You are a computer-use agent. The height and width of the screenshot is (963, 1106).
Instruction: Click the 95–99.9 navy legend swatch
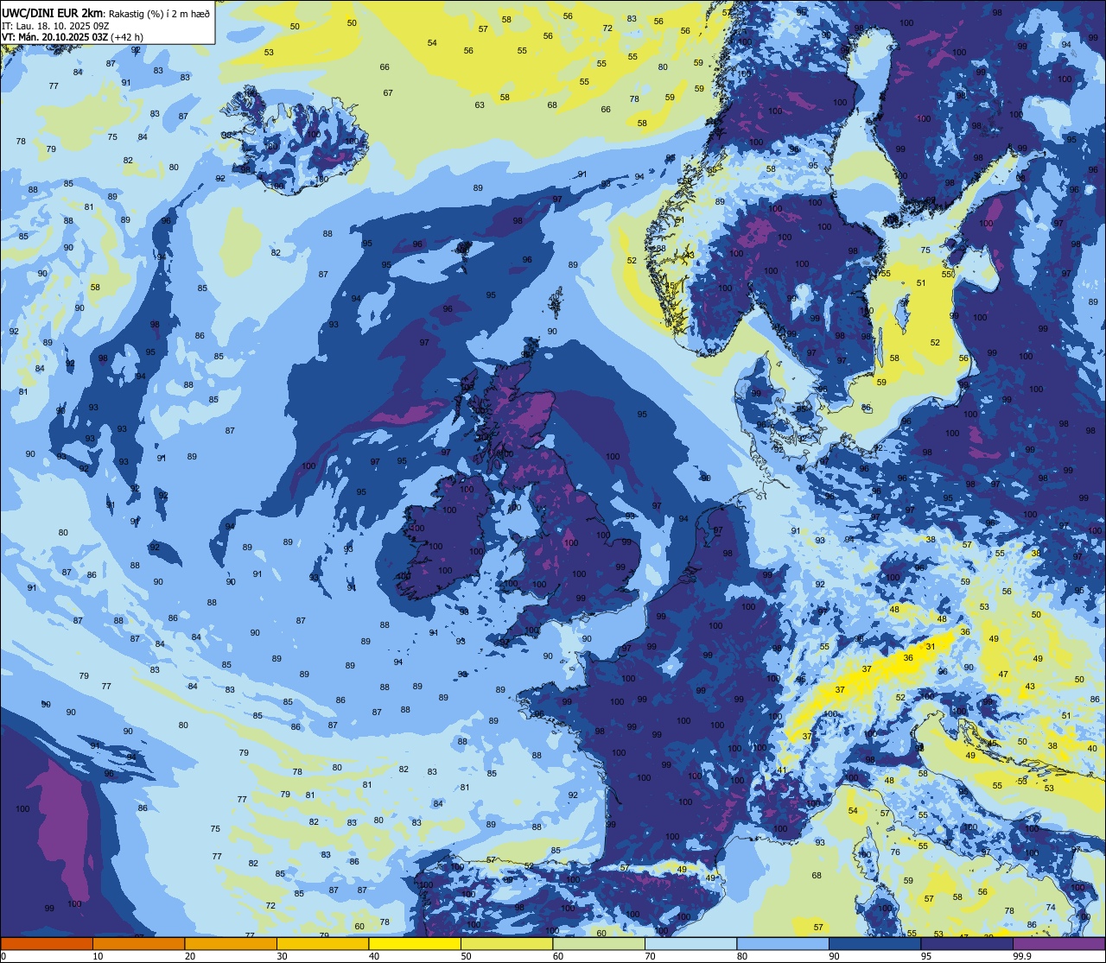tap(967, 943)
